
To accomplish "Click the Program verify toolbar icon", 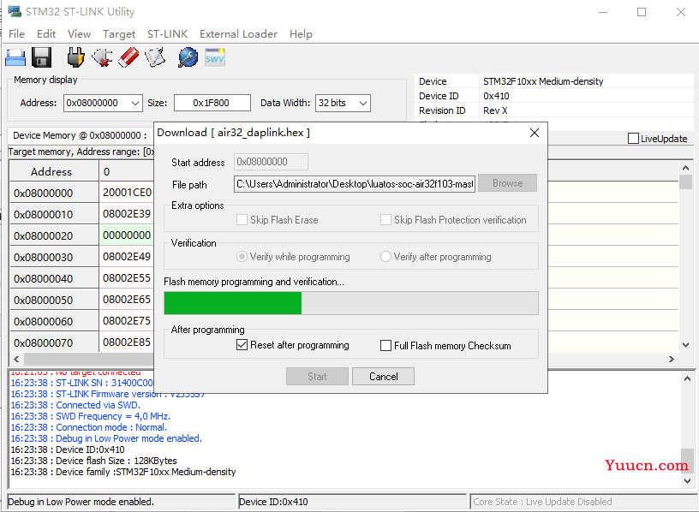I will click(155, 57).
